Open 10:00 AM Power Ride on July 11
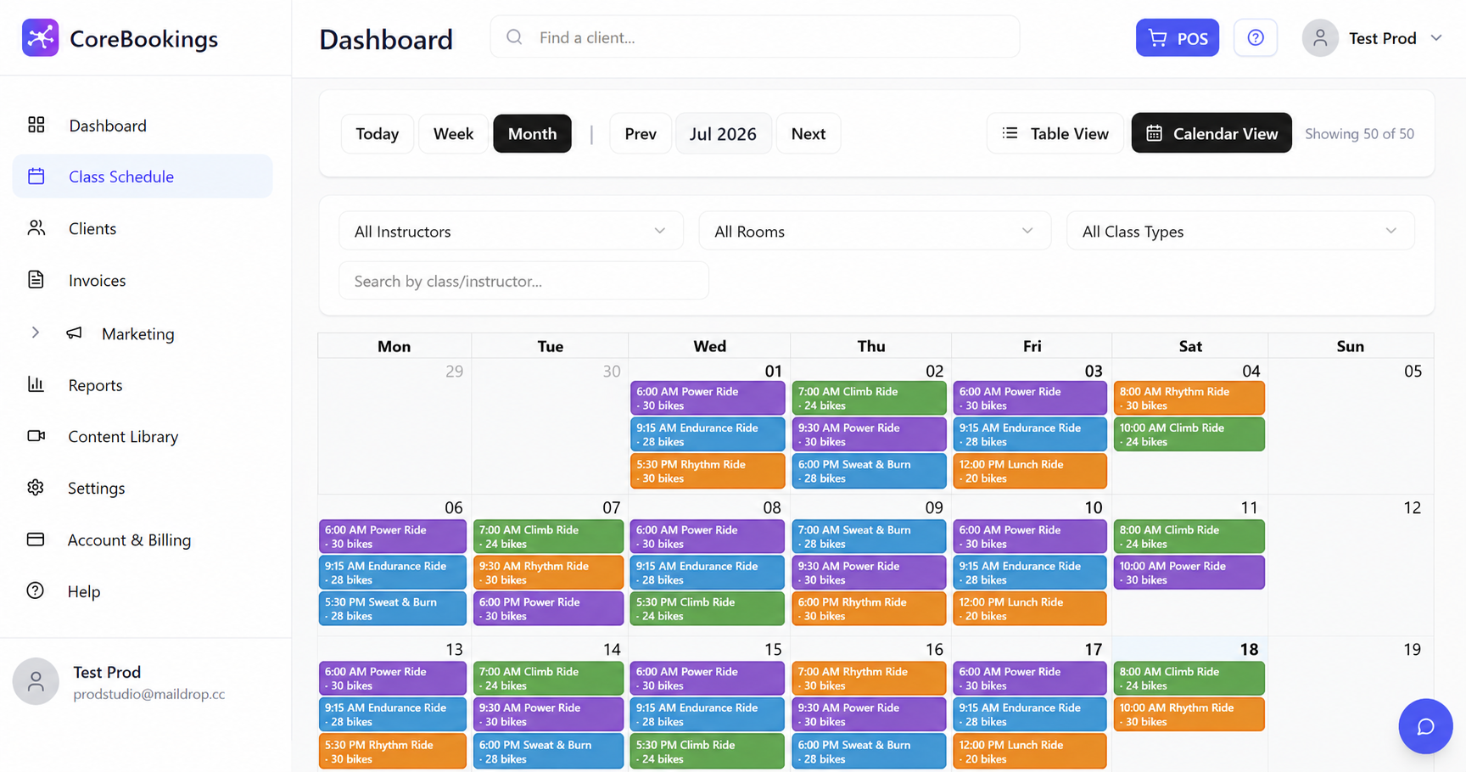 (1189, 573)
